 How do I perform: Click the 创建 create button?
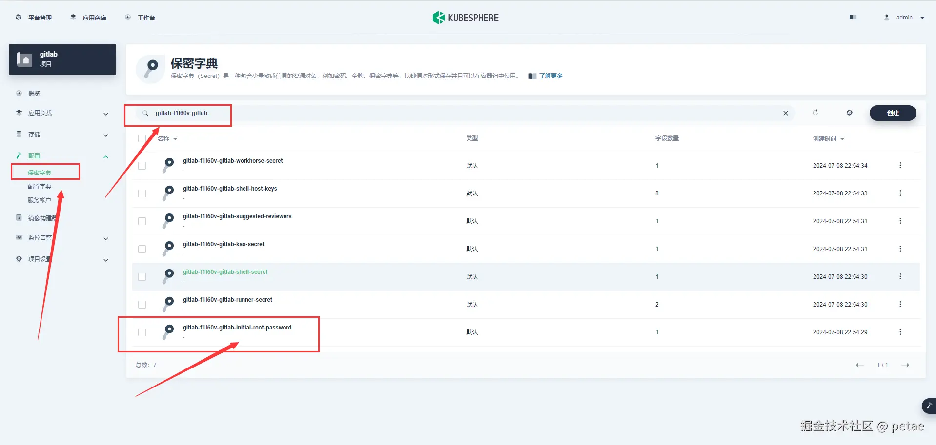[x=893, y=113]
